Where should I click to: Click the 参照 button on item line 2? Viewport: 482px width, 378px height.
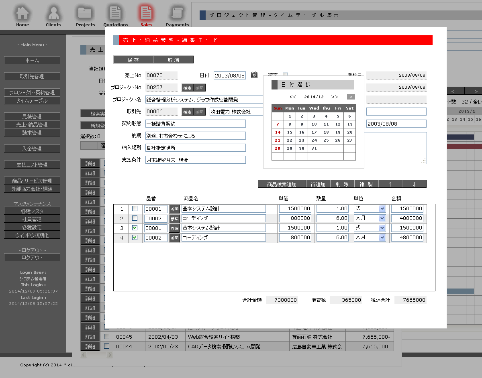coord(174,218)
